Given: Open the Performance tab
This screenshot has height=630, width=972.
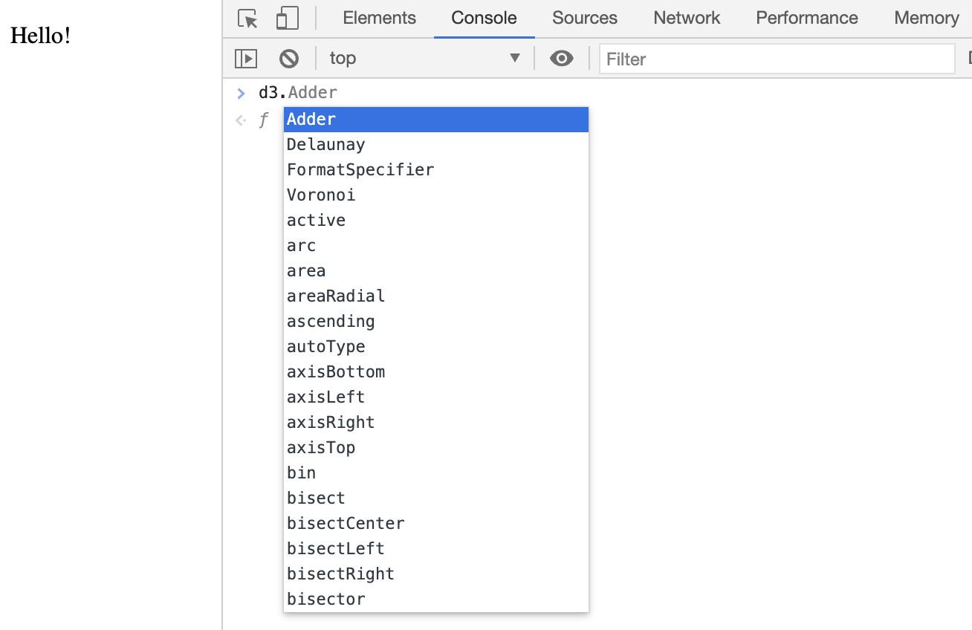Looking at the screenshot, I should point(807,18).
